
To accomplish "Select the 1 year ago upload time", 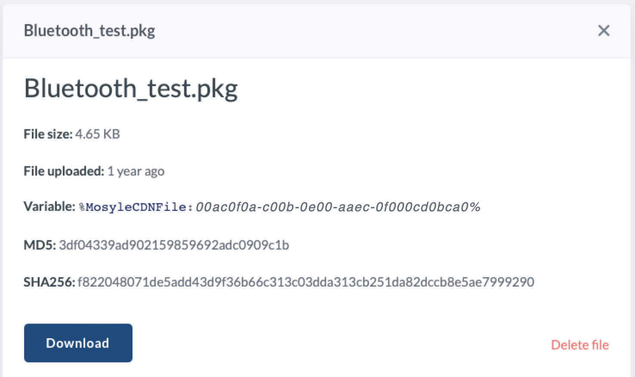I will click(136, 171).
